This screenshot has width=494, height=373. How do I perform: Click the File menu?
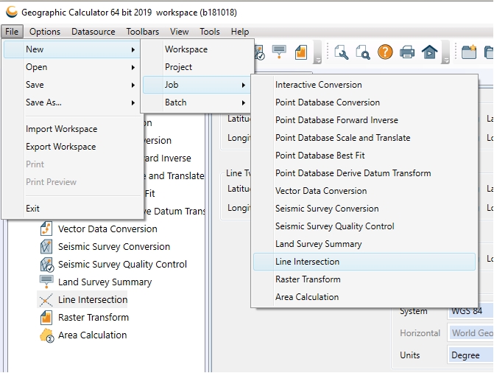[x=12, y=32]
